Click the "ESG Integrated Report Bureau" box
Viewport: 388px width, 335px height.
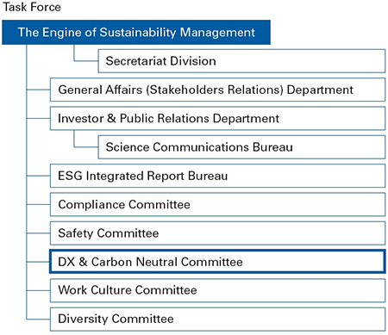click(x=218, y=176)
